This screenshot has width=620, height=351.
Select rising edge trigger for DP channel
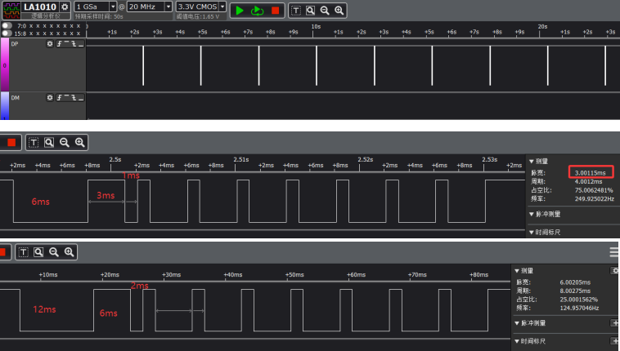pos(60,44)
